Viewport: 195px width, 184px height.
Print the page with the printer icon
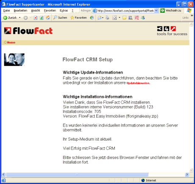108,18
